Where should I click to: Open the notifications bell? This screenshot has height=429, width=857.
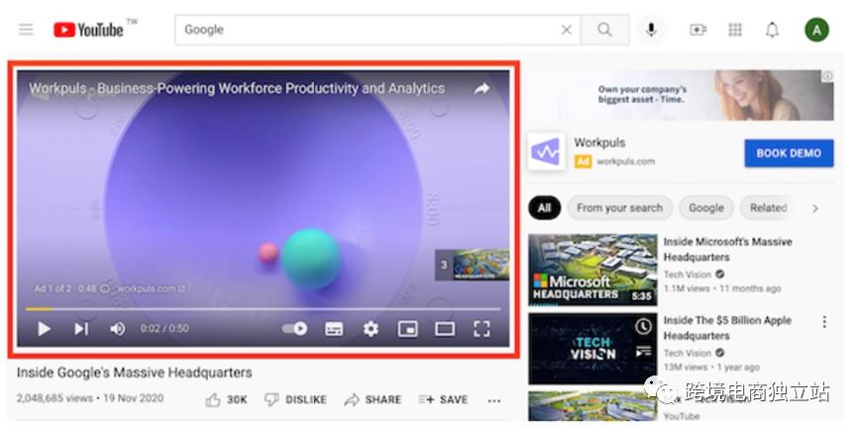point(772,30)
